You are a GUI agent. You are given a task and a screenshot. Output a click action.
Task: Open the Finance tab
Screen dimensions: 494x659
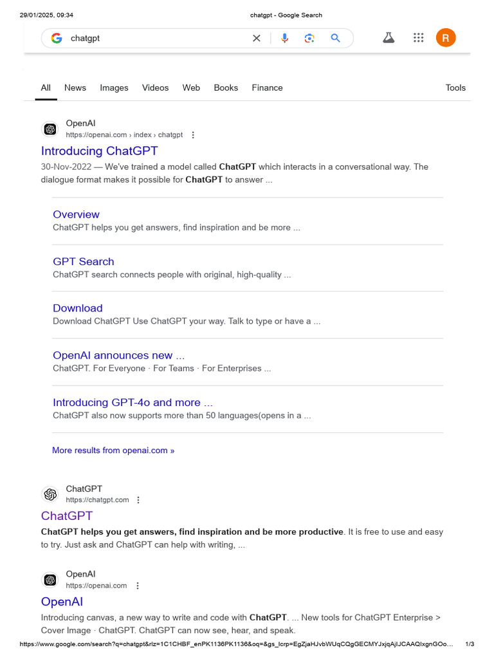tap(267, 88)
